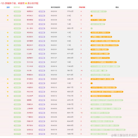Click the star beside 智微智能
This screenshot has height=138, width=138.
(8, 20)
